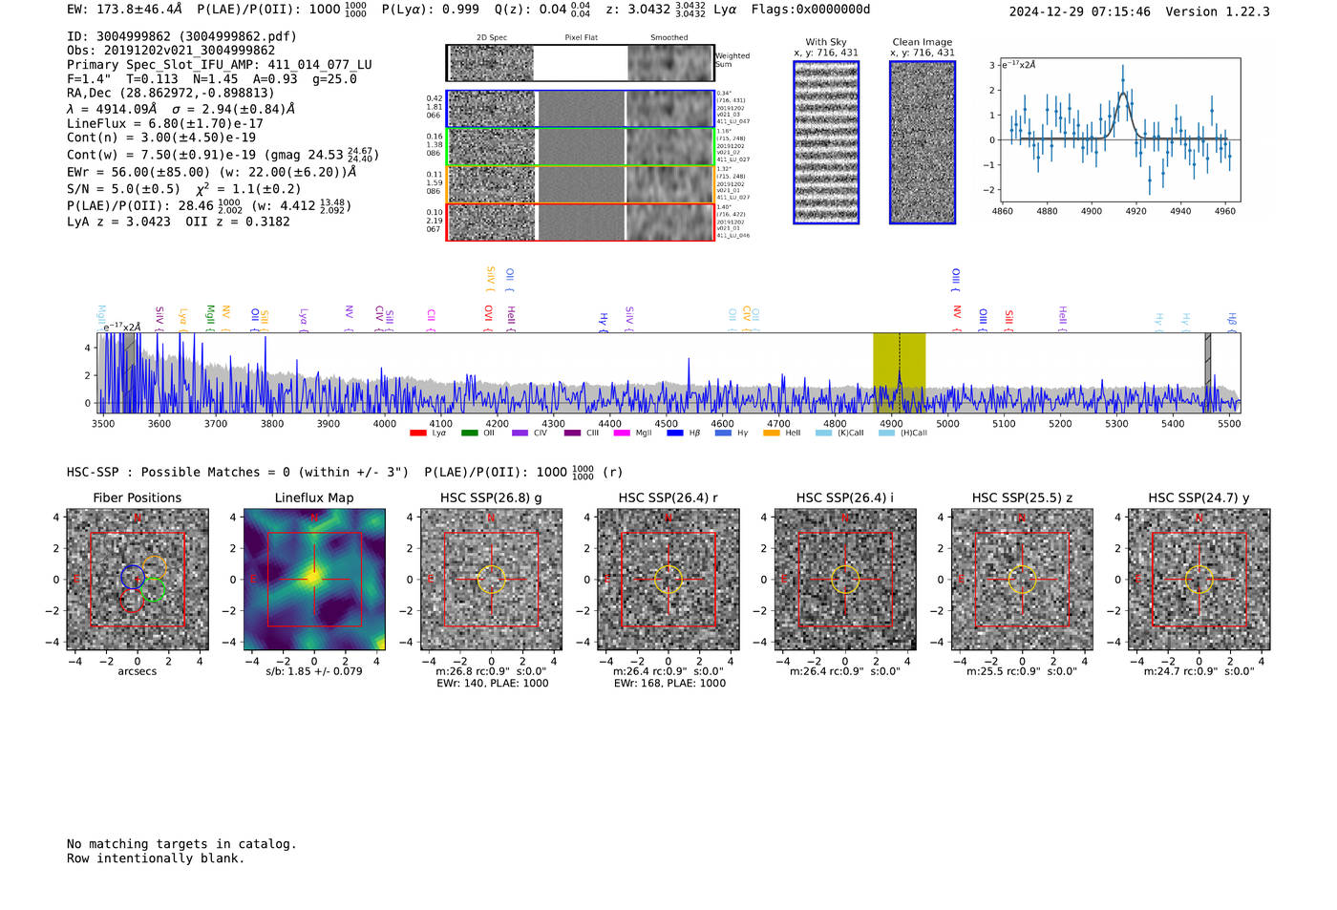Click the red Lyα legend swatch
The height and width of the screenshot is (910, 1337).
pyautogui.click(x=417, y=434)
